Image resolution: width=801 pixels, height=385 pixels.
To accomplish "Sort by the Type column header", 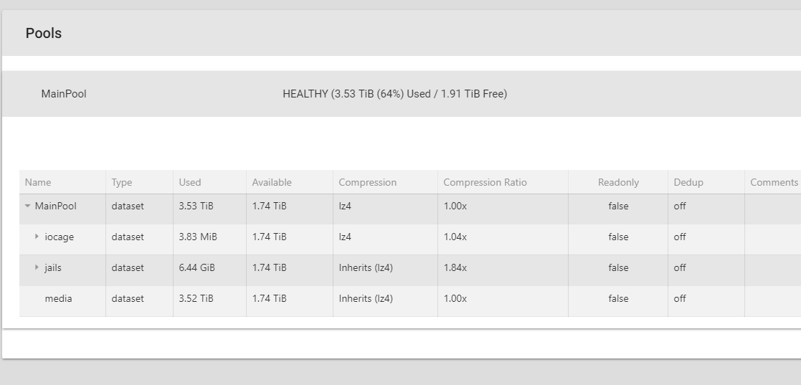I will (122, 182).
